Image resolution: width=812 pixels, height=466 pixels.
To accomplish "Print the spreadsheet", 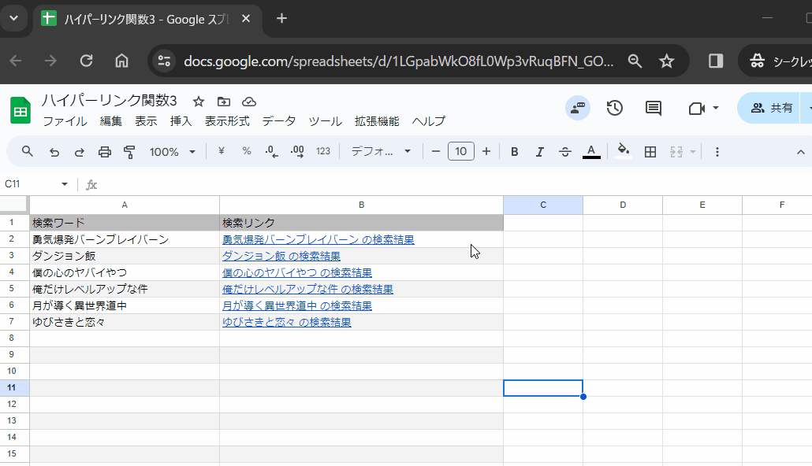I will tap(105, 152).
